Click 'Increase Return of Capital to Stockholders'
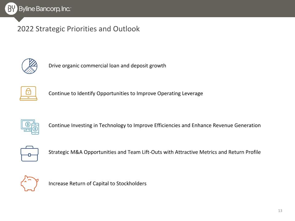 tap(97, 184)
